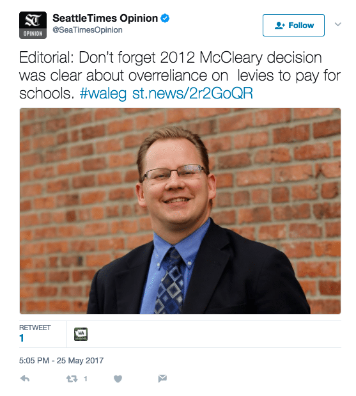Open the st.news/2r2GoQR link

(192, 93)
